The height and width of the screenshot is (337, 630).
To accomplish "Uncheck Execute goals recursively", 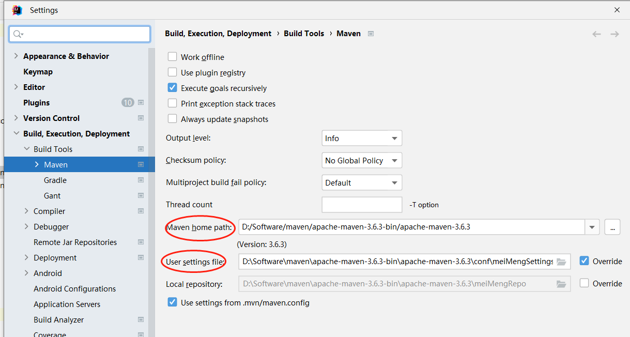I will pyautogui.click(x=173, y=88).
